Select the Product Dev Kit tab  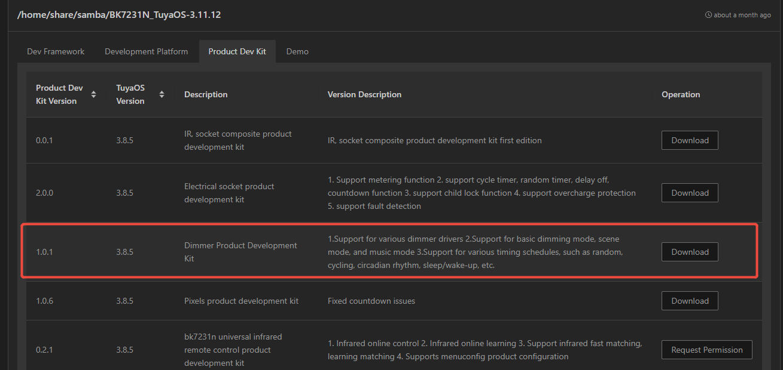(237, 51)
